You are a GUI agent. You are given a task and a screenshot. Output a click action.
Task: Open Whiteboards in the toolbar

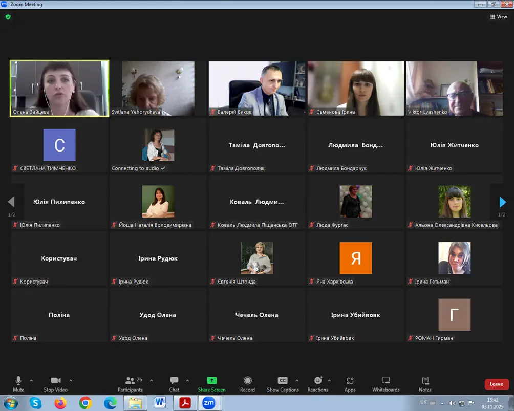(385, 381)
